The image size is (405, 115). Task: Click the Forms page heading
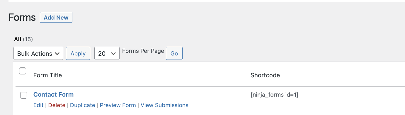point(22,17)
